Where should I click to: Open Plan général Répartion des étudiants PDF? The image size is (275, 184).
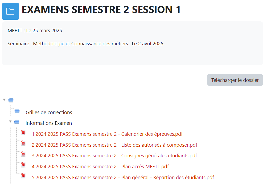pos(123,177)
